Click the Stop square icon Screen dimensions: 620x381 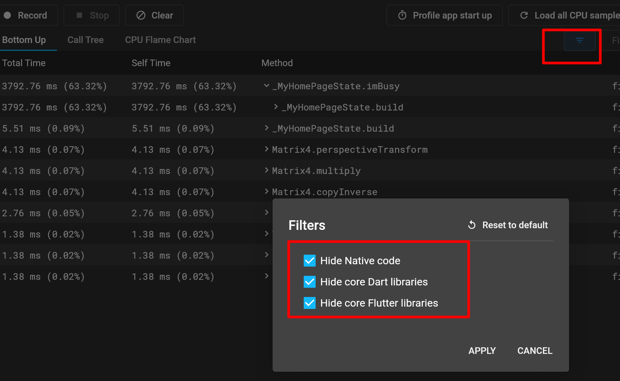pyautogui.click(x=79, y=15)
